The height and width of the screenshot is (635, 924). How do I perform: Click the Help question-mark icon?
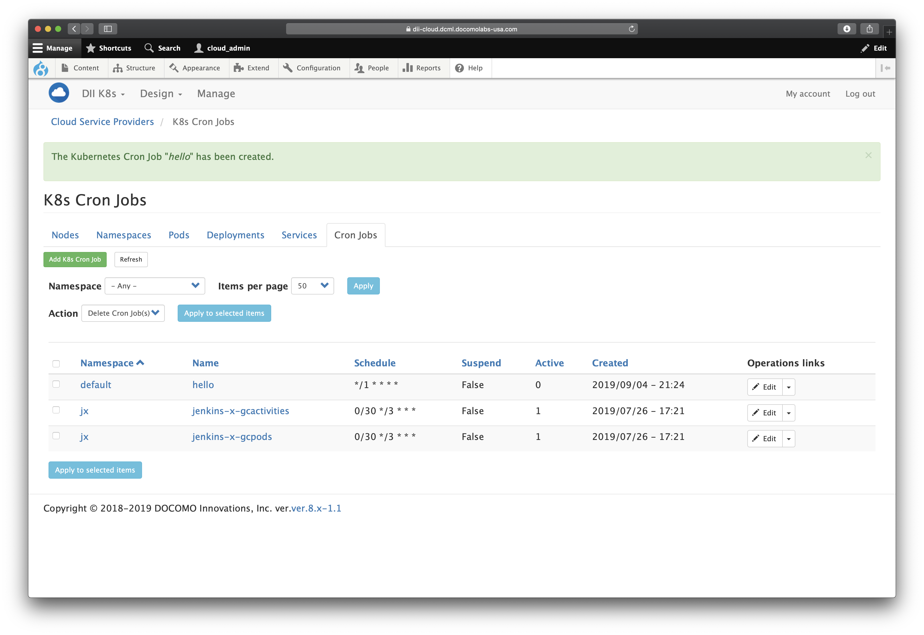click(460, 68)
